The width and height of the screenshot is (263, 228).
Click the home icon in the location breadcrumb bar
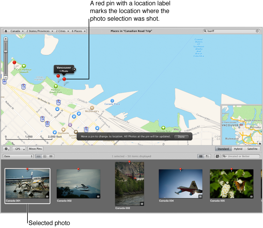(5, 31)
